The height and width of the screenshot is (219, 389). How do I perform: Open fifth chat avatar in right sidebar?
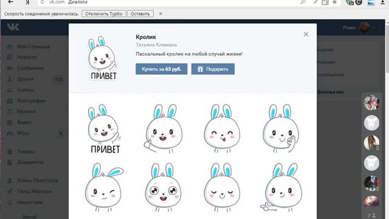pyautogui.click(x=371, y=183)
